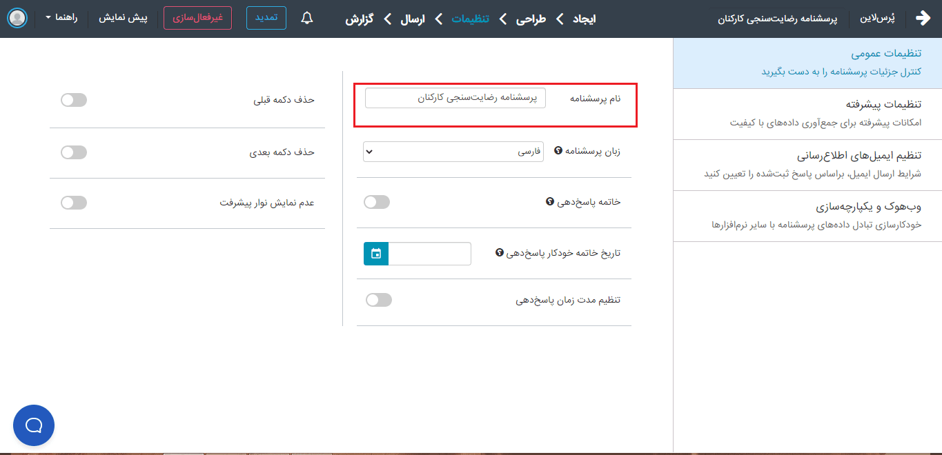Image resolution: width=942 pixels, height=455 pixels.
Task: Open the questionnaire language dropdown
Action: coord(453,152)
